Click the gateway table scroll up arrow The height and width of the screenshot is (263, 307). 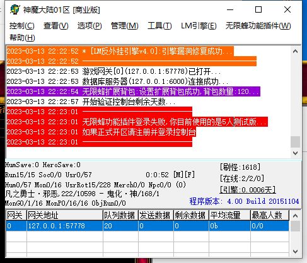(x=295, y=216)
